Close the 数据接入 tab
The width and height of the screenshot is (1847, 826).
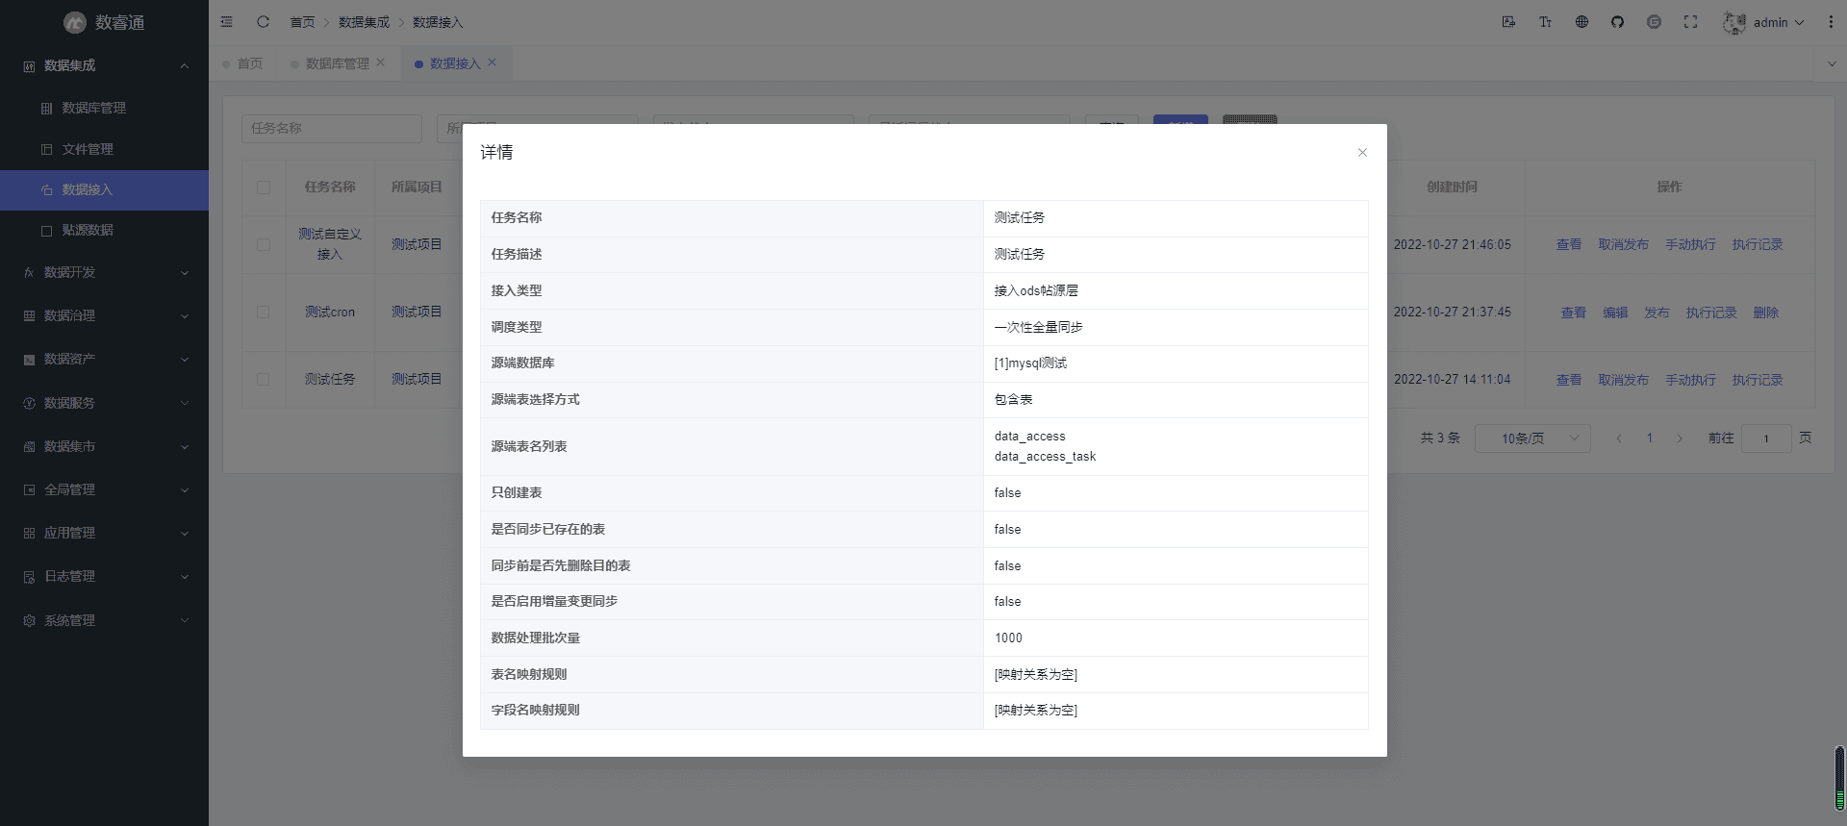493,63
